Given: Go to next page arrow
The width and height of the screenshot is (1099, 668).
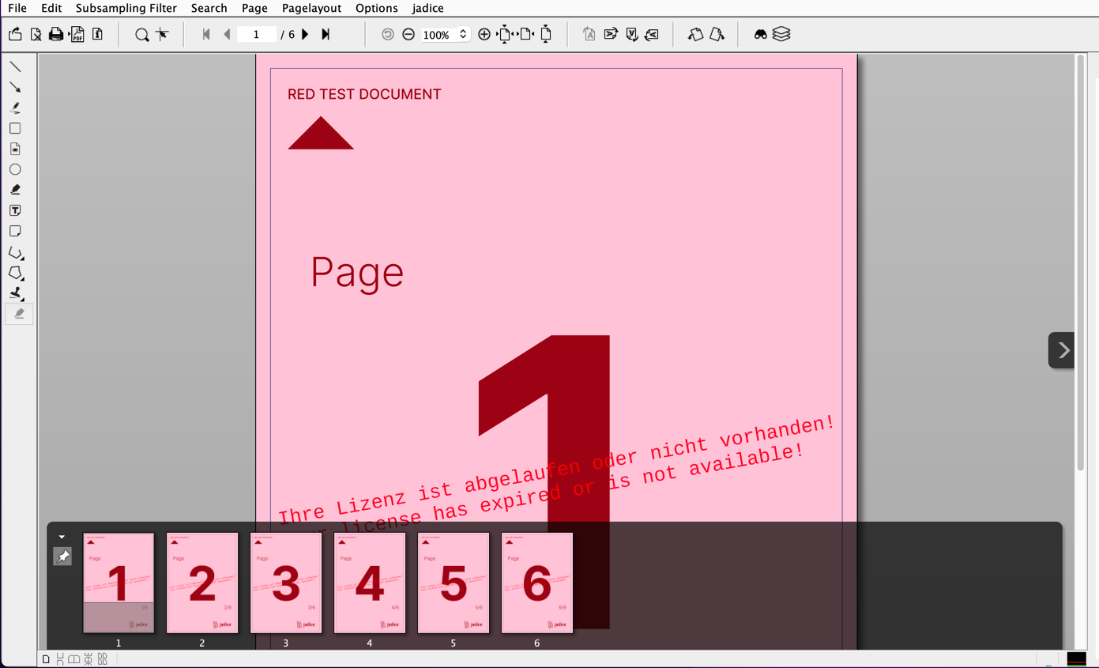Looking at the screenshot, I should click(x=305, y=34).
